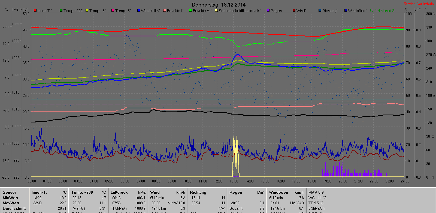Viewport: 436px width, 213px height.
Task: Select the Temp. +5* legend label
Action: click(x=98, y=11)
